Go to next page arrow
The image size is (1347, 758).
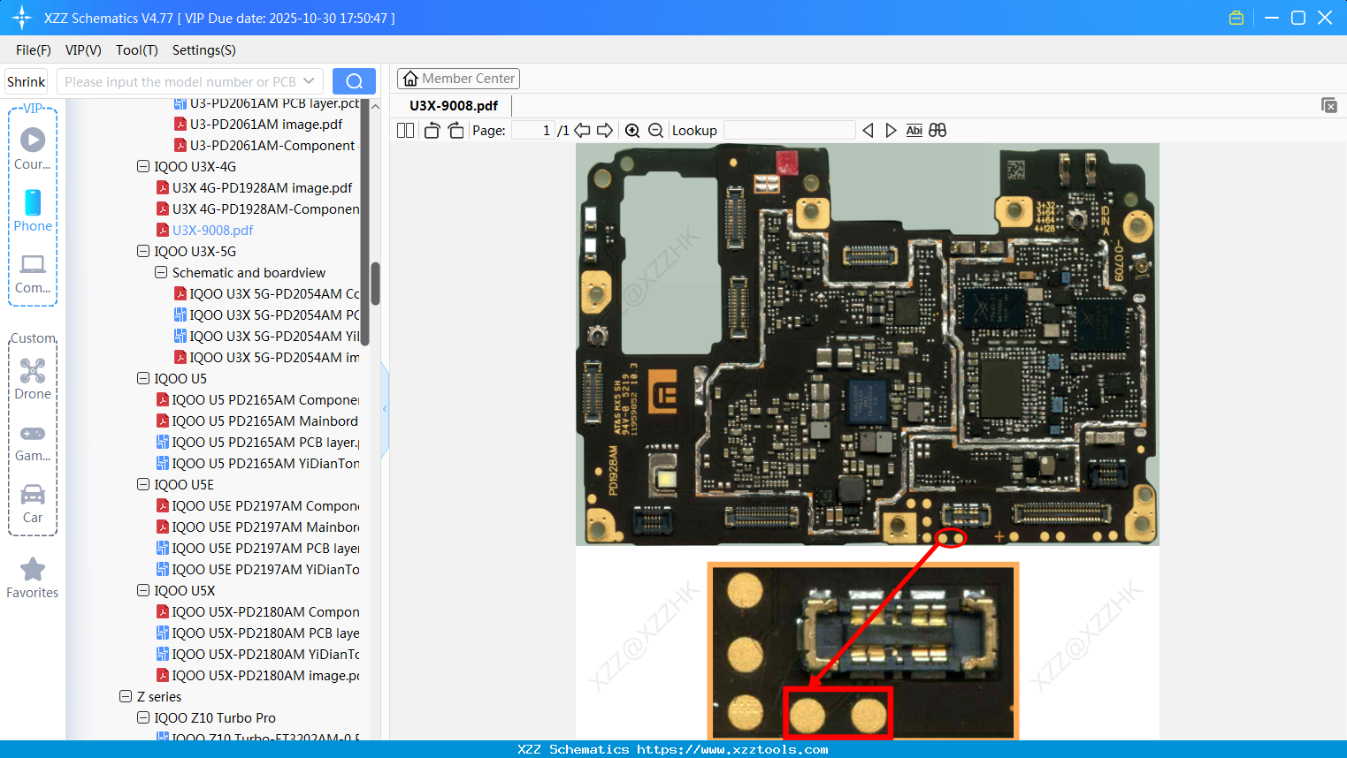[x=605, y=131]
